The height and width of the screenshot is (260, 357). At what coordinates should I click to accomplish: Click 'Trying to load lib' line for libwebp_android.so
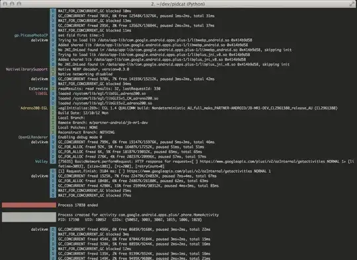155,40
